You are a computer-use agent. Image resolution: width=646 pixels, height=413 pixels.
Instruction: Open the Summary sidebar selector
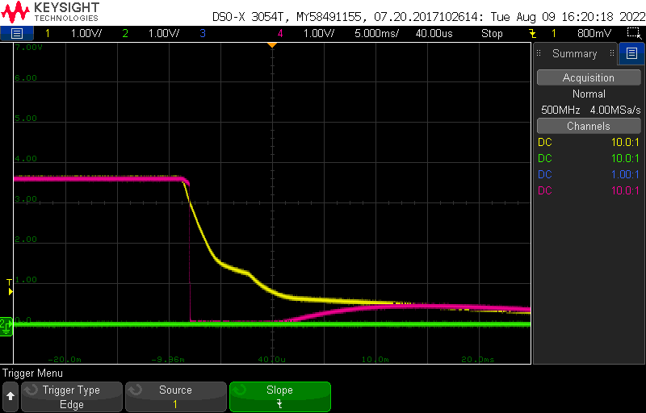(x=575, y=53)
